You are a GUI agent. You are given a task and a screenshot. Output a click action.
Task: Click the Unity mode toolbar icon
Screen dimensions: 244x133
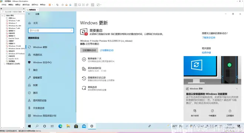point(87,5)
